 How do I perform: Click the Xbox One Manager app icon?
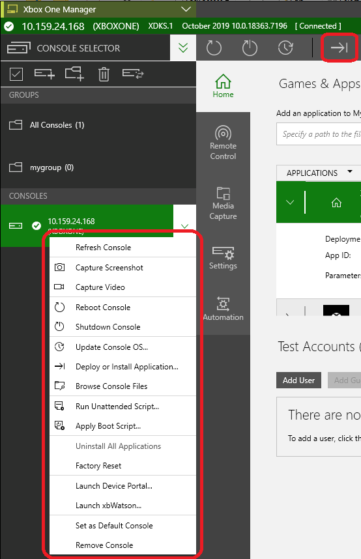tap(12, 9)
